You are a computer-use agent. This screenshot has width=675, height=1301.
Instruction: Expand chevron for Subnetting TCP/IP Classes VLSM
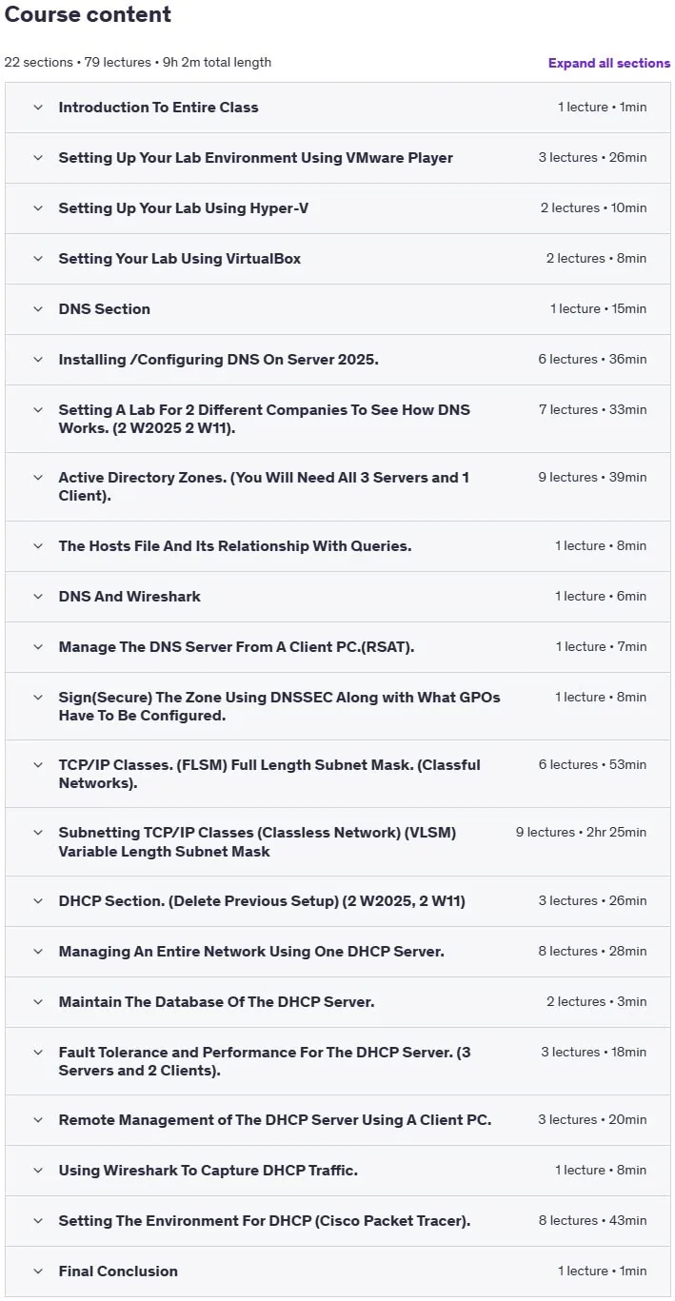click(38, 833)
